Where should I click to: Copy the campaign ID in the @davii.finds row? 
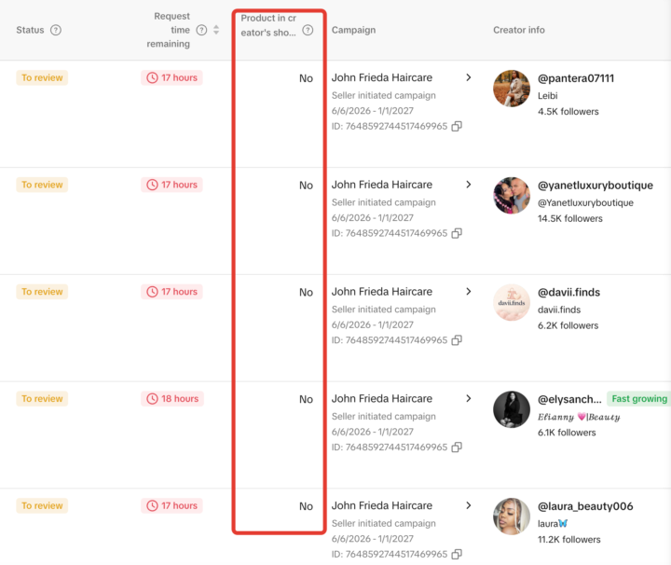pos(457,340)
